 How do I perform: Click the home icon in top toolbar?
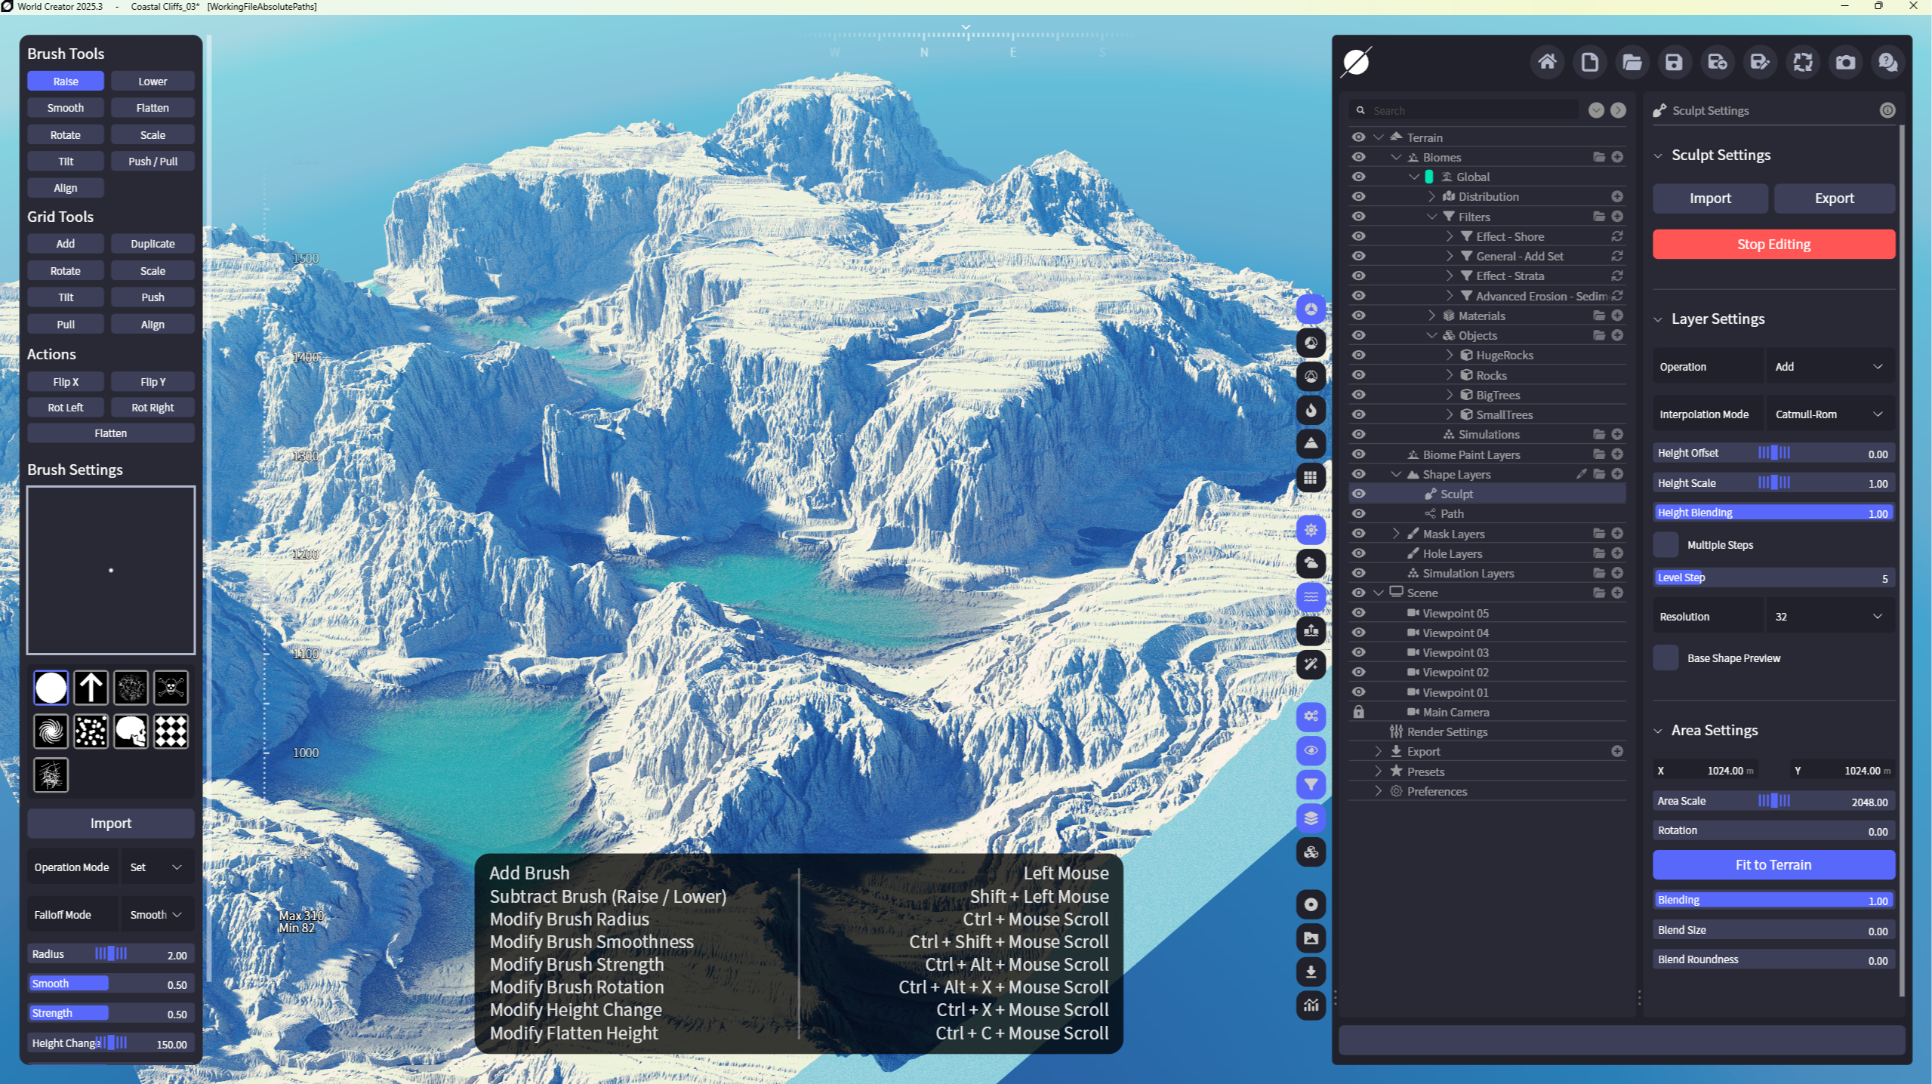(x=1547, y=62)
